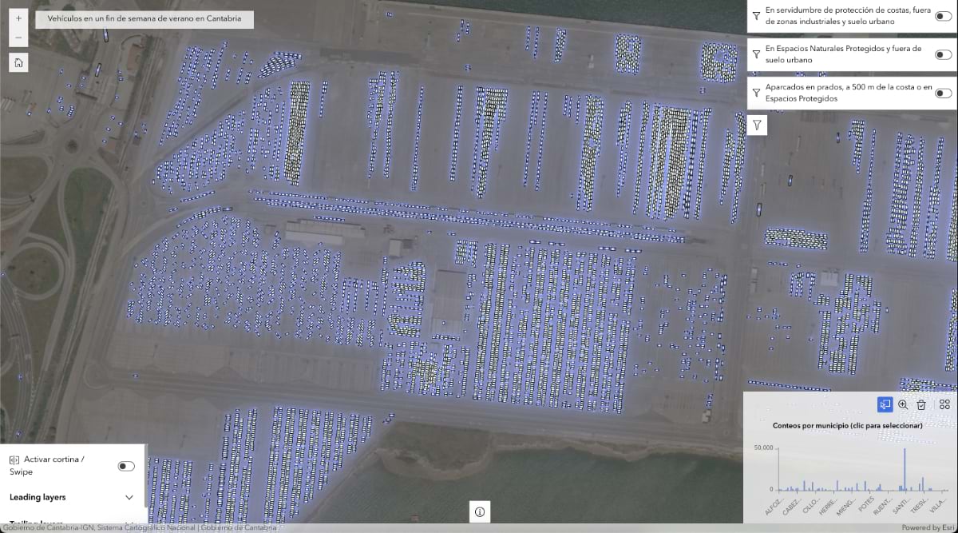Clear chart selection with the trash icon
This screenshot has height=533, width=958.
[x=921, y=405]
